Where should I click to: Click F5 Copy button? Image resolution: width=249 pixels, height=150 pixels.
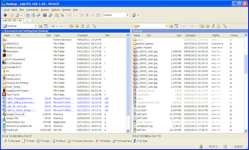click(43, 141)
